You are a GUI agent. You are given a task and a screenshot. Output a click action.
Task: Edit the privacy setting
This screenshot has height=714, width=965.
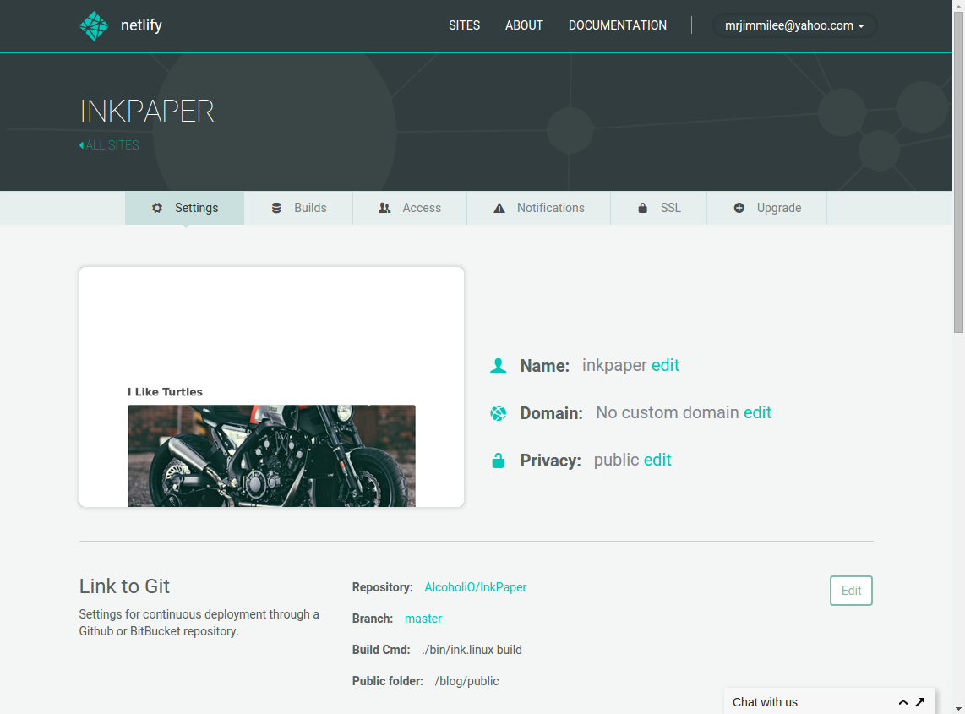click(657, 460)
